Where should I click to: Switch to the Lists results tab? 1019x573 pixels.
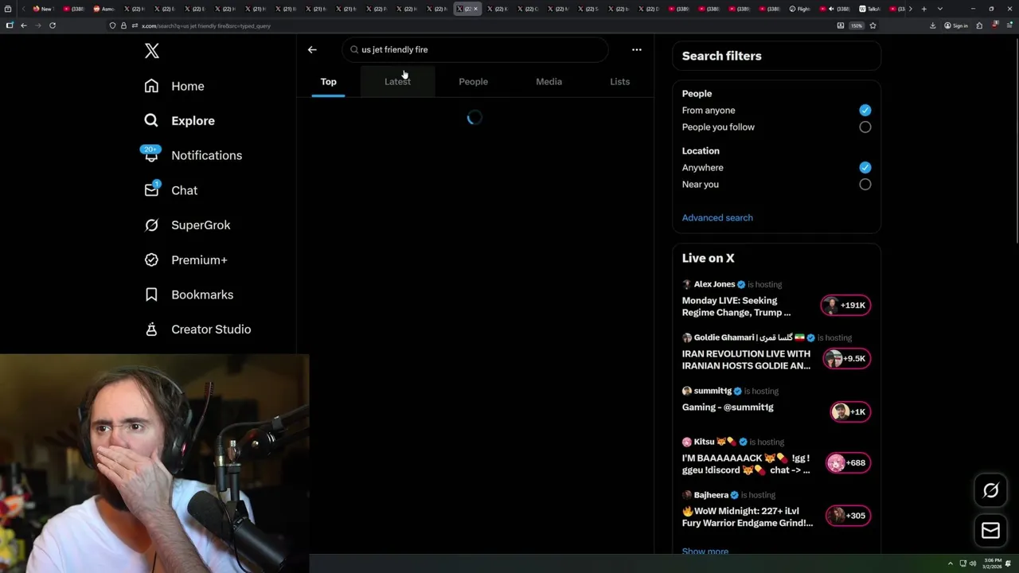[x=619, y=81]
